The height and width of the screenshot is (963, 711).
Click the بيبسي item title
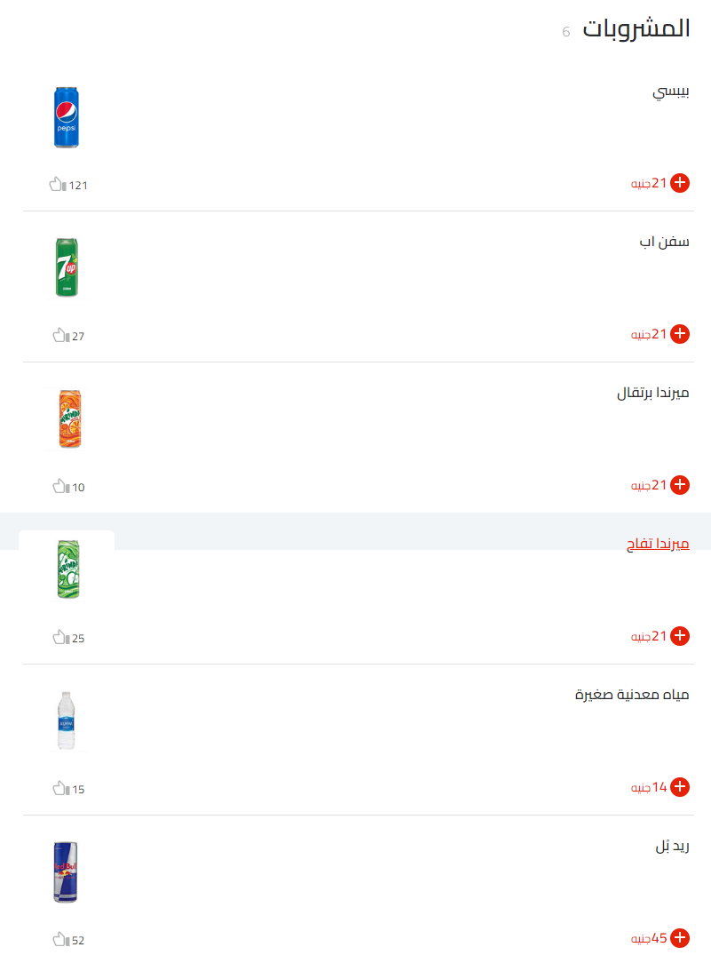(671, 92)
